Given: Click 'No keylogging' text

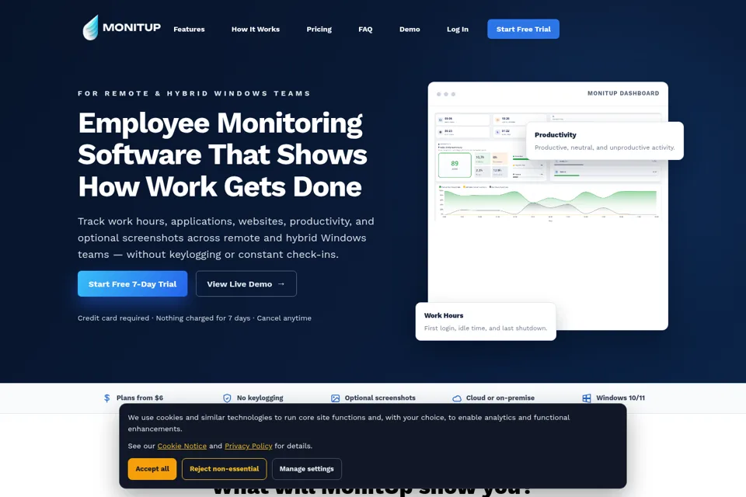Looking at the screenshot, I should [260, 398].
